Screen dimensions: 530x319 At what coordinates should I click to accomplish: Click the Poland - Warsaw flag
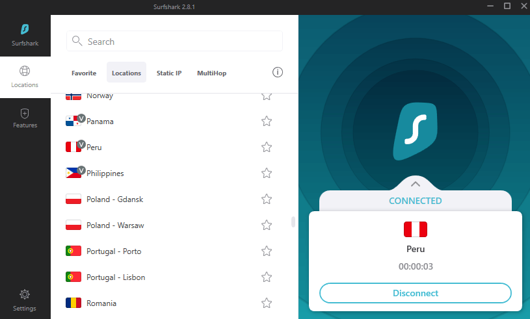pyautogui.click(x=73, y=225)
